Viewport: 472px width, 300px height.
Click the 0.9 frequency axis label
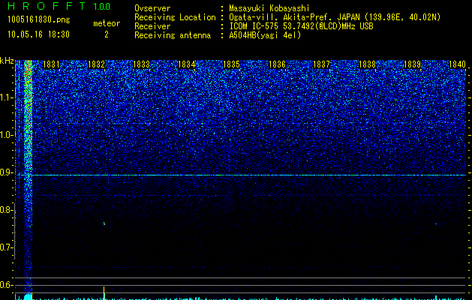coord(6,172)
